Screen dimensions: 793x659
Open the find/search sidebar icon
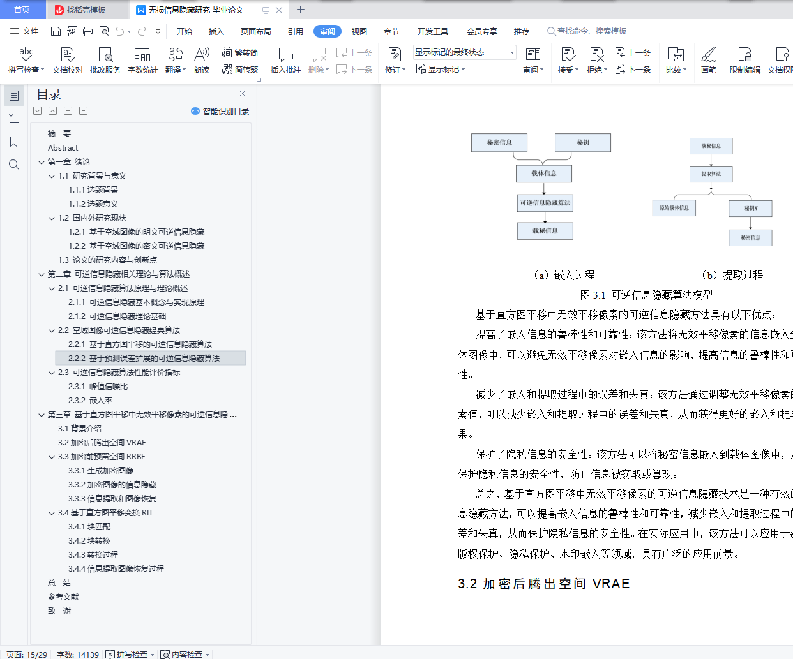pos(14,165)
